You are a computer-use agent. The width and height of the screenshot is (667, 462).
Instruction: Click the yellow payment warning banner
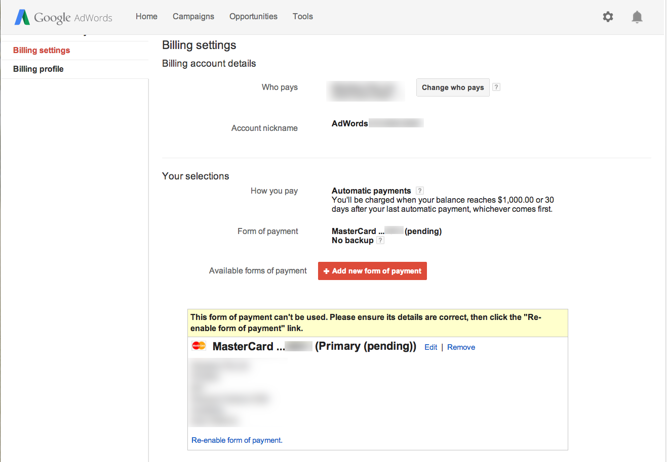(x=377, y=322)
